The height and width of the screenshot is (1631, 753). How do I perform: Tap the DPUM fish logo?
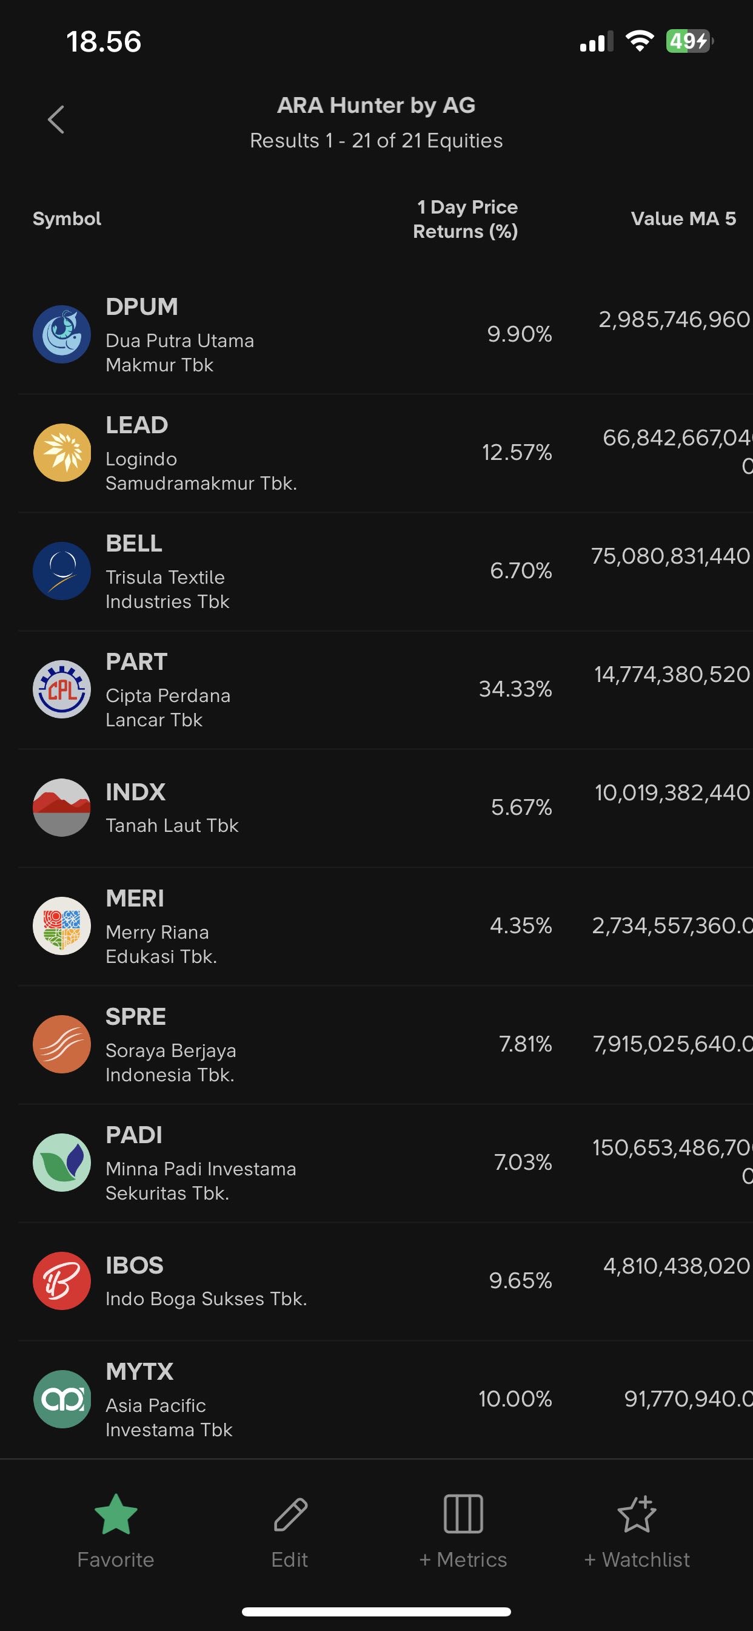[x=62, y=334]
